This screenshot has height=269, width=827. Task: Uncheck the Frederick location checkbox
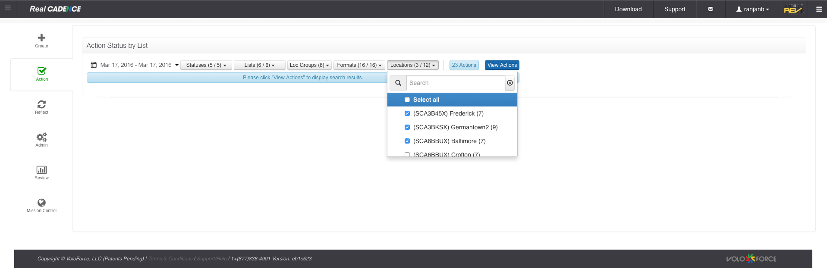pos(407,113)
